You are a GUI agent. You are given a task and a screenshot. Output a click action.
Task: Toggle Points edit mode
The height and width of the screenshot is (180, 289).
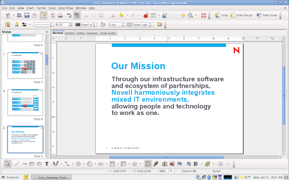(148, 164)
